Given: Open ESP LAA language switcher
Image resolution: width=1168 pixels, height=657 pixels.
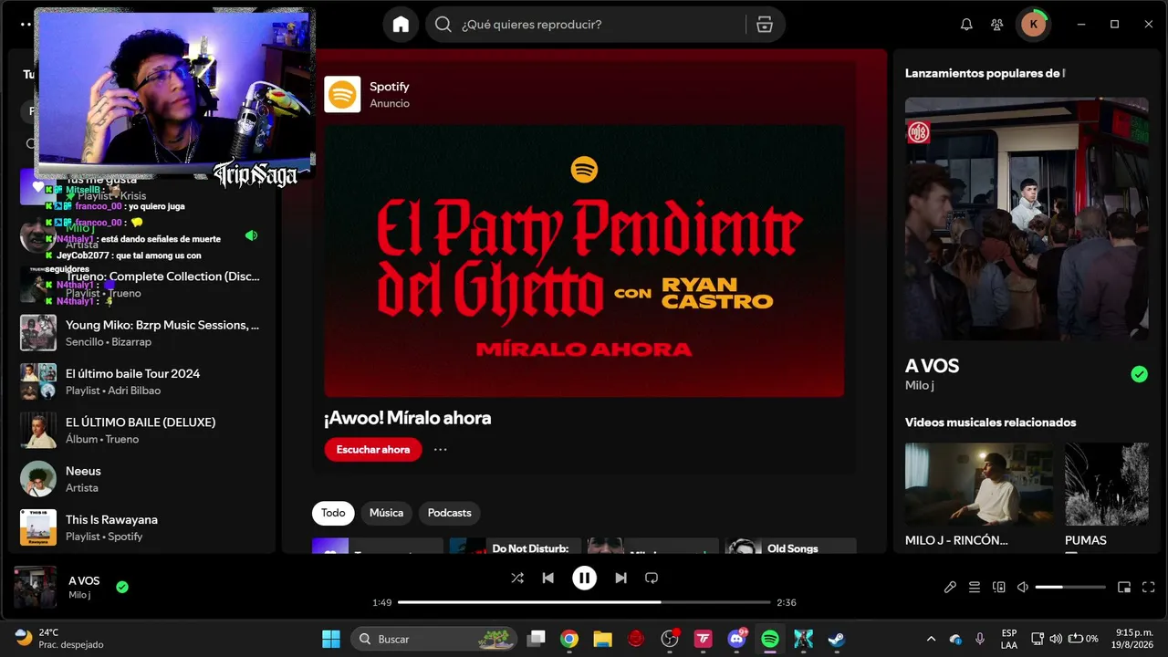Looking at the screenshot, I should click(1009, 639).
